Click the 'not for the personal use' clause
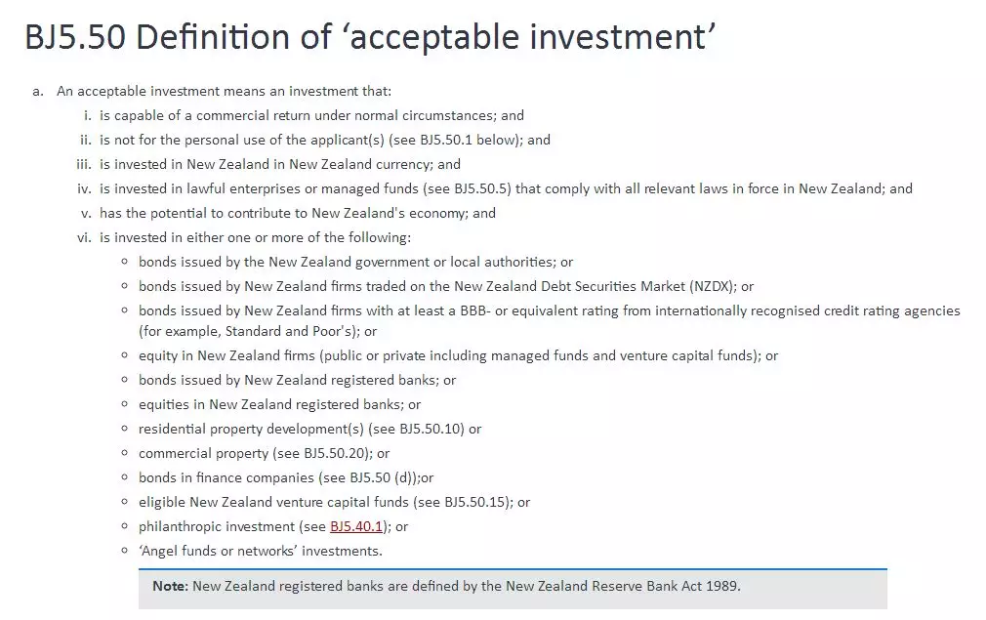The width and height of the screenshot is (986, 620). pos(324,140)
